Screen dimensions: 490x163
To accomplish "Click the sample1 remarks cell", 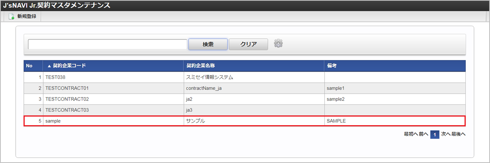I will click(x=395, y=88).
